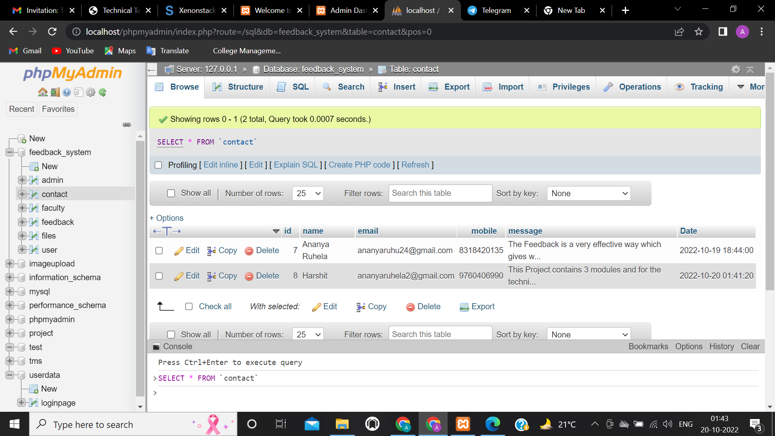Switch to the Structure tab

click(237, 87)
